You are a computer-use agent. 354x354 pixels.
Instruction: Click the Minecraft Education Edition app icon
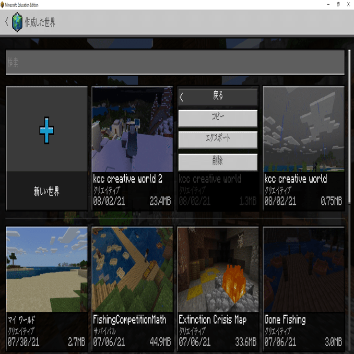pyautogui.click(x=2, y=5)
